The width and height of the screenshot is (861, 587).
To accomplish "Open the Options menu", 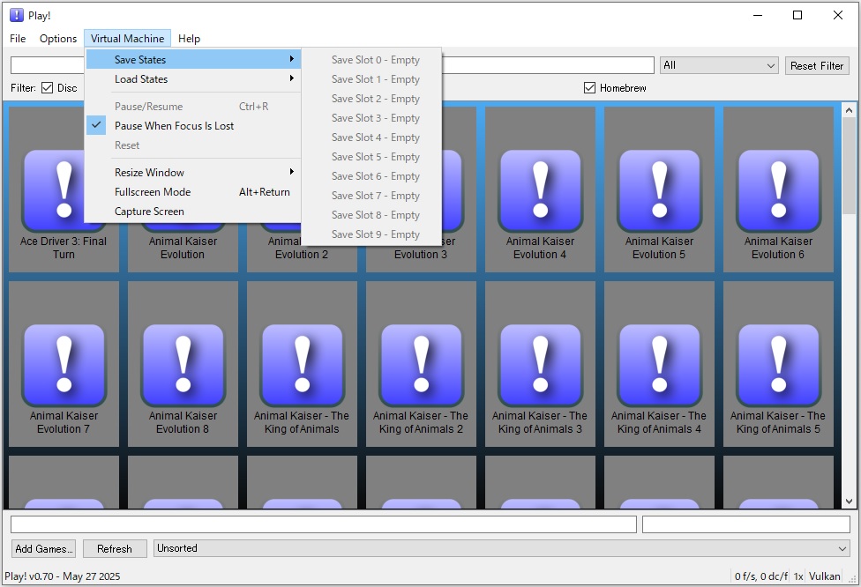I will click(58, 39).
